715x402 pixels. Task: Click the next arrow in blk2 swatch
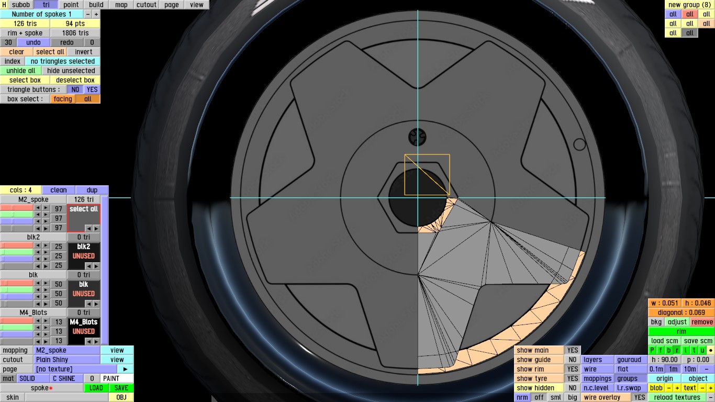pyautogui.click(x=96, y=266)
